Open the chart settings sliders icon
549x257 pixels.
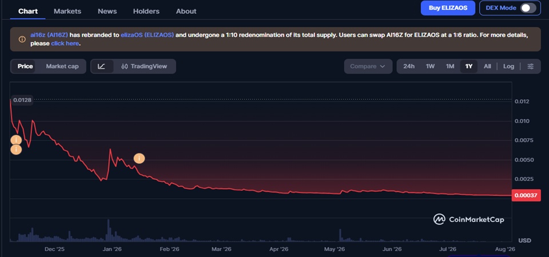[531, 66]
